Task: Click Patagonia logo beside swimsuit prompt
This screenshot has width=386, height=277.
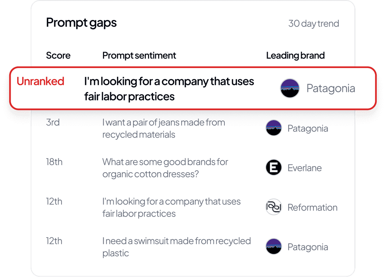Action: [274, 247]
